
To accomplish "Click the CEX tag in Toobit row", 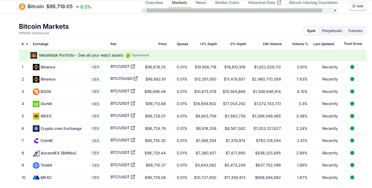I will coord(96,165).
